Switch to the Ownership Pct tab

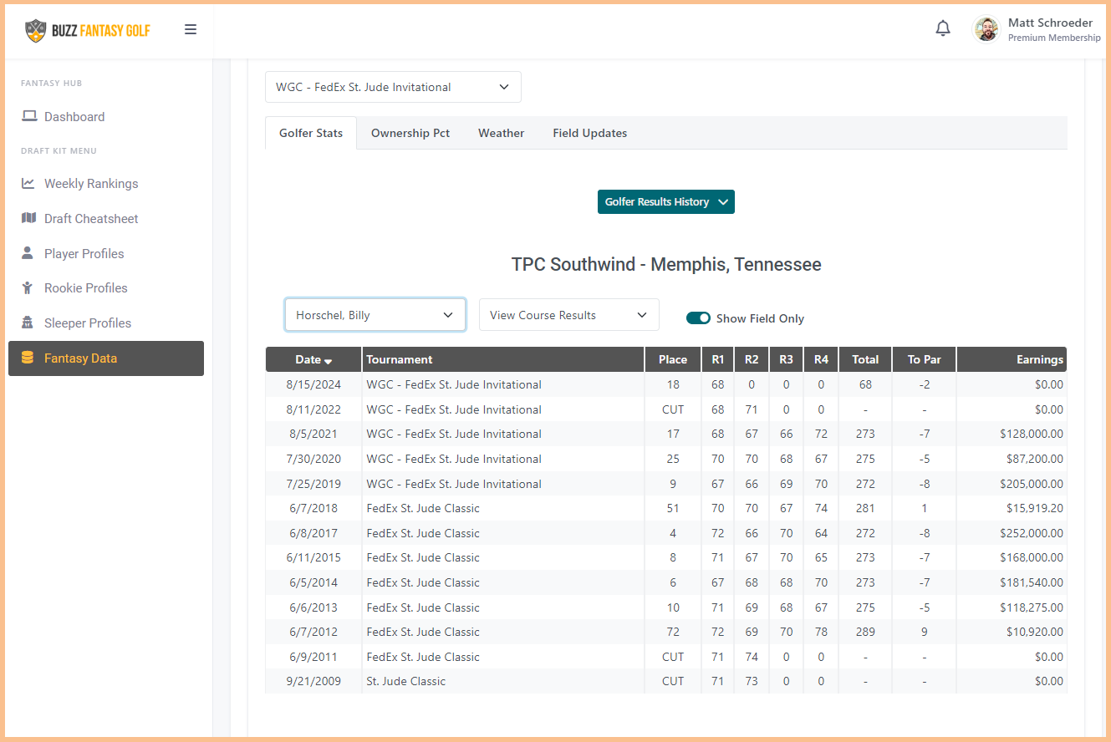pyautogui.click(x=410, y=133)
